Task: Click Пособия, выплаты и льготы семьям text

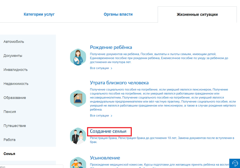Action: 178,54
